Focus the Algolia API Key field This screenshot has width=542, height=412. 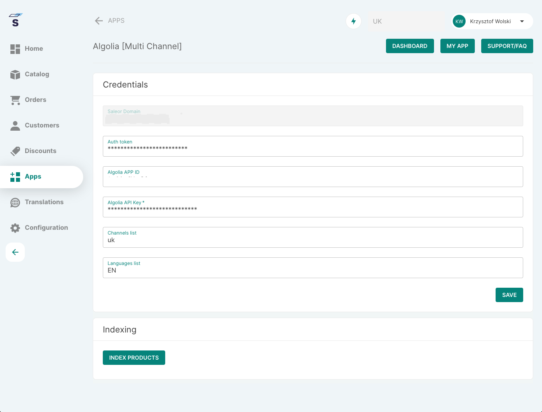tap(313, 207)
